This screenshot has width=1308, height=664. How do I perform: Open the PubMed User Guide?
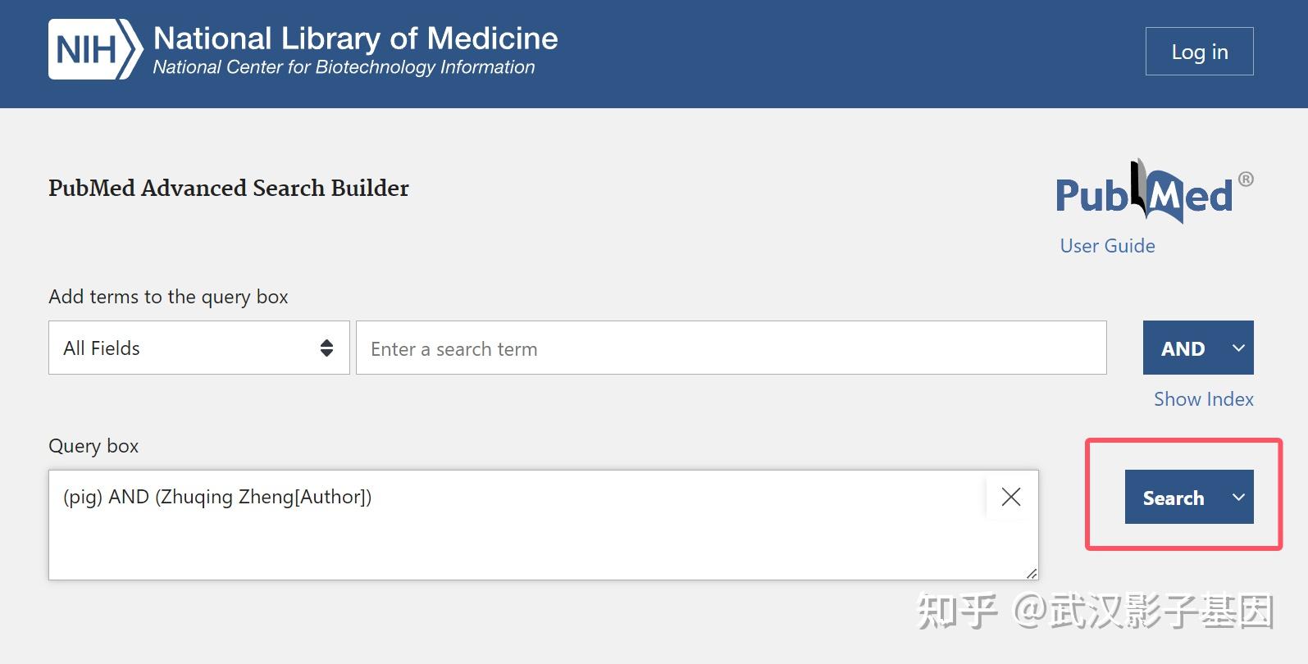1106,245
